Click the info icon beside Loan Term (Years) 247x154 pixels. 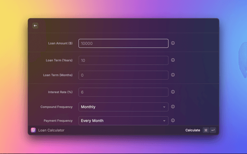pyautogui.click(x=173, y=60)
